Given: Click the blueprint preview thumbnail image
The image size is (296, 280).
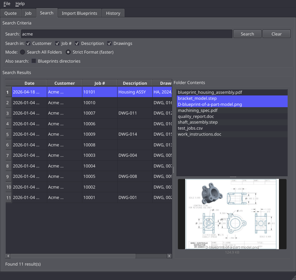Looking at the screenshot, I should (232, 214).
